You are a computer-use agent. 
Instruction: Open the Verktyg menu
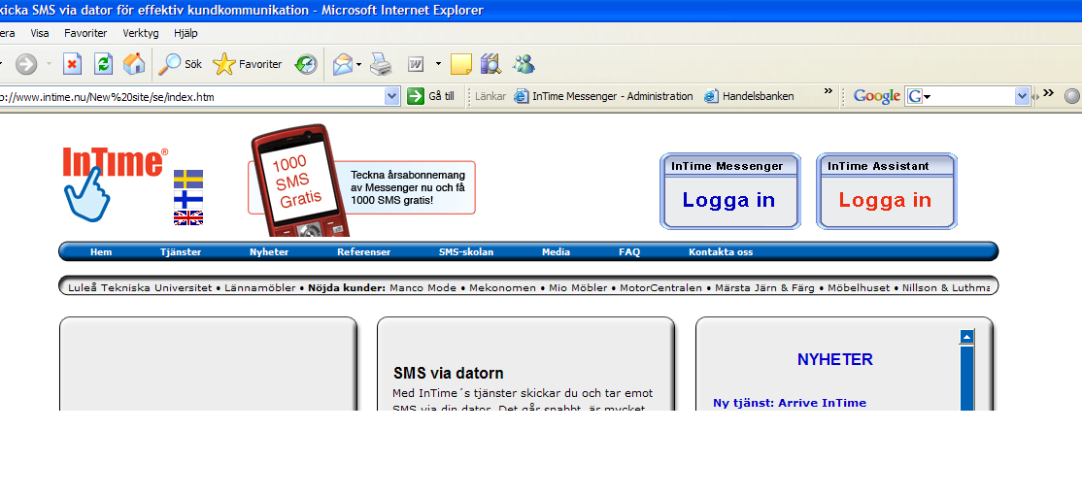pos(141,33)
